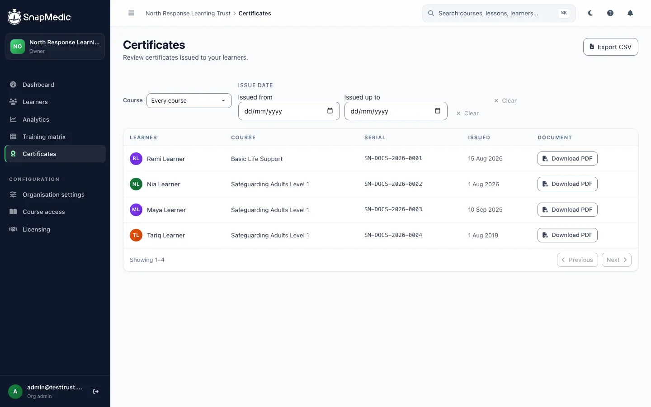Screen dimensions: 651x407
Task: Click the Learners sidebar icon
Action: pos(13,102)
